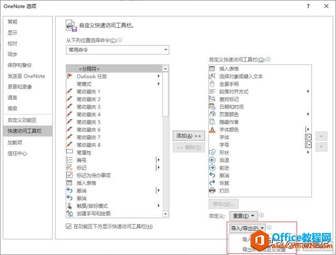Viewport: 336px width, 255px height.
Task: Click the 段落对齐方式 icon
Action: click(212, 92)
